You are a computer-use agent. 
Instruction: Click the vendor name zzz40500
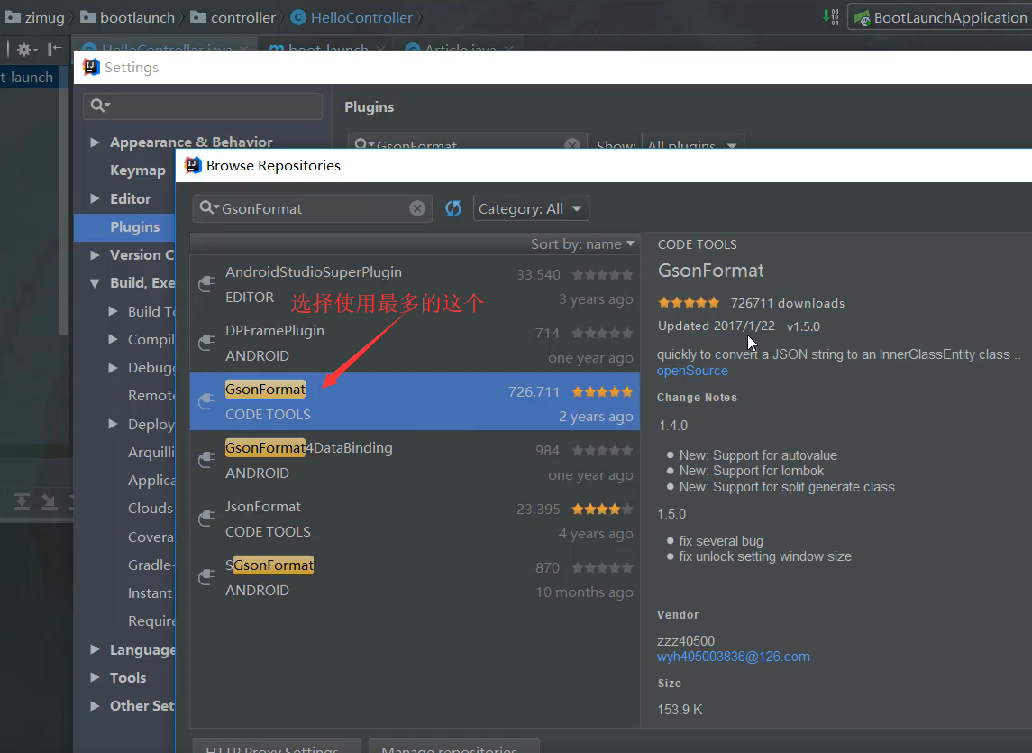686,641
